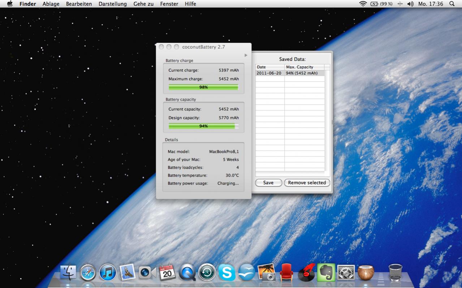
Task: Launch FaceTime camera icon in Dock
Action: 147,273
